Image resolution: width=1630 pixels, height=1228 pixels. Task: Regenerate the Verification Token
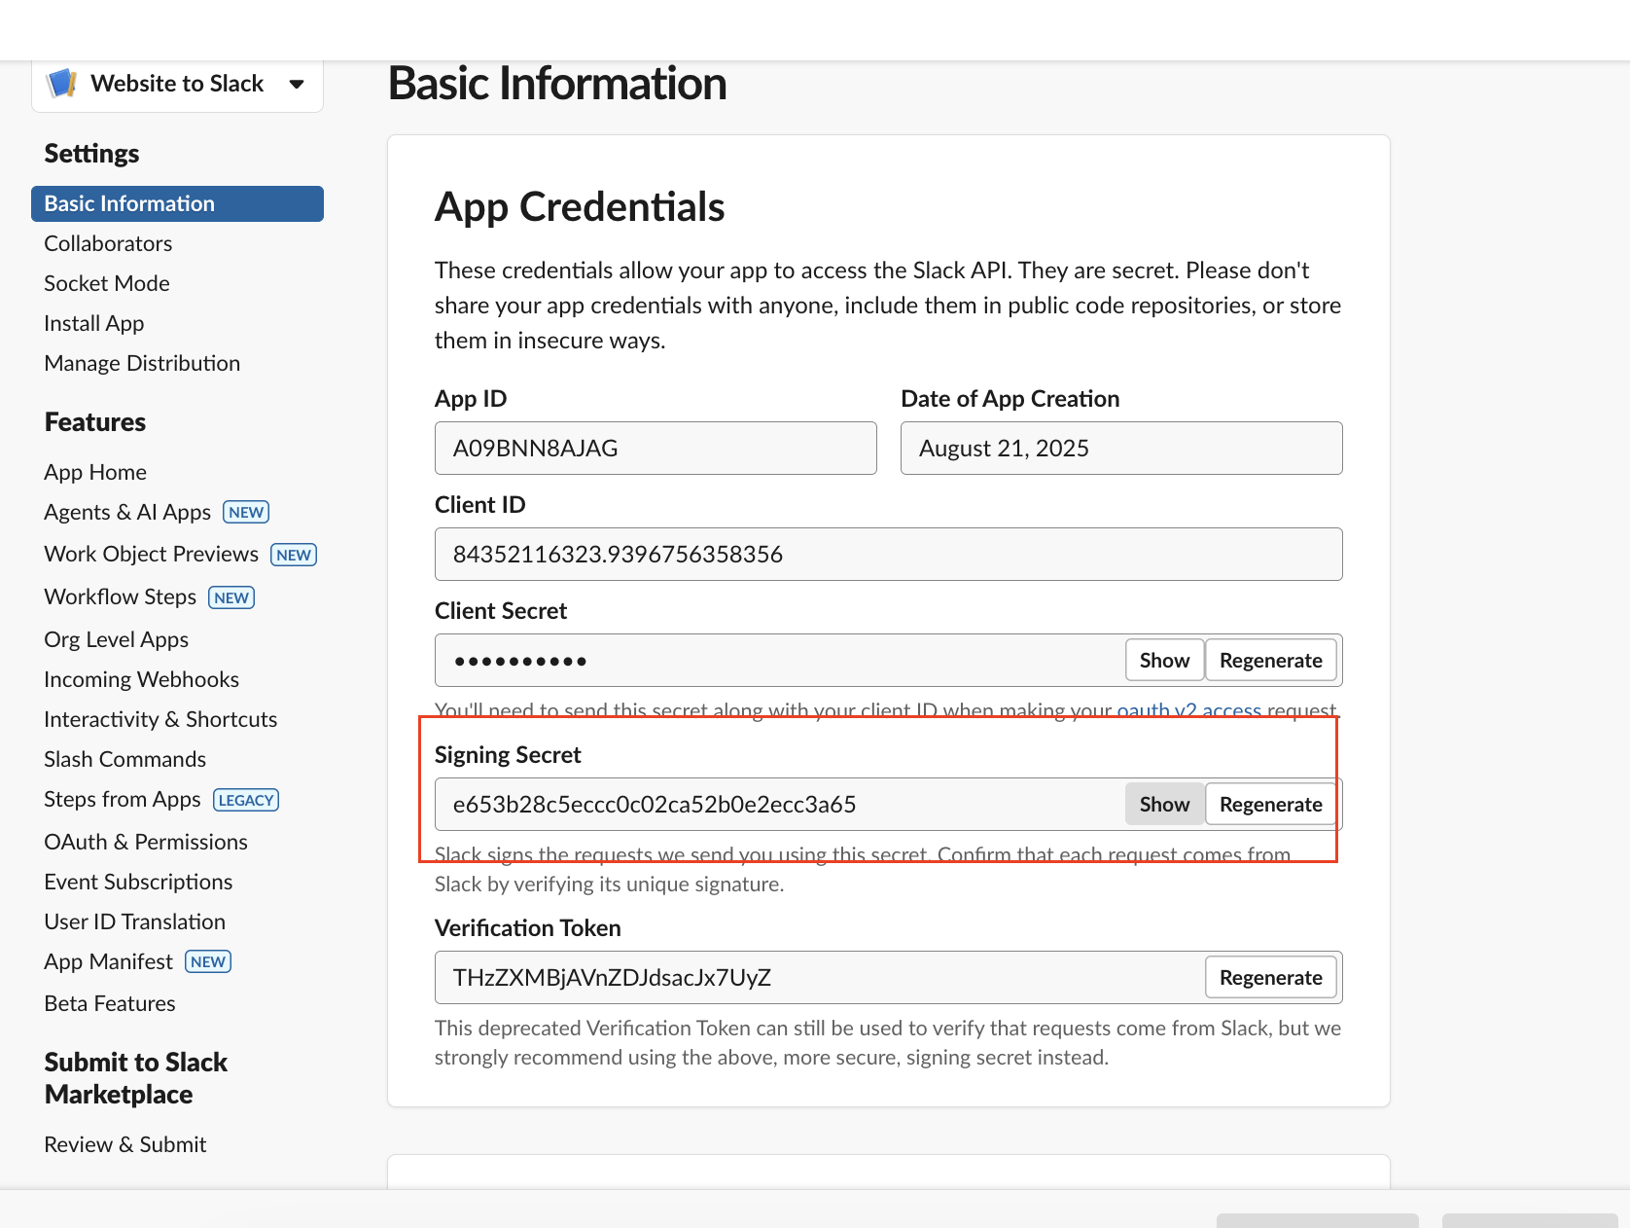[1270, 978]
